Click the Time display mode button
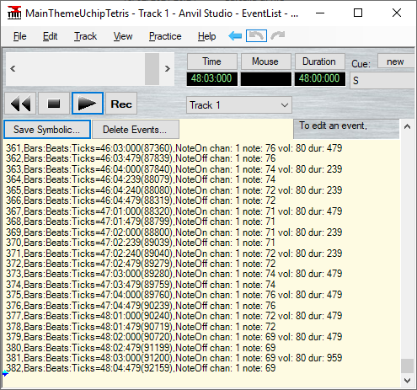This screenshot has height=390, width=417. (x=212, y=61)
